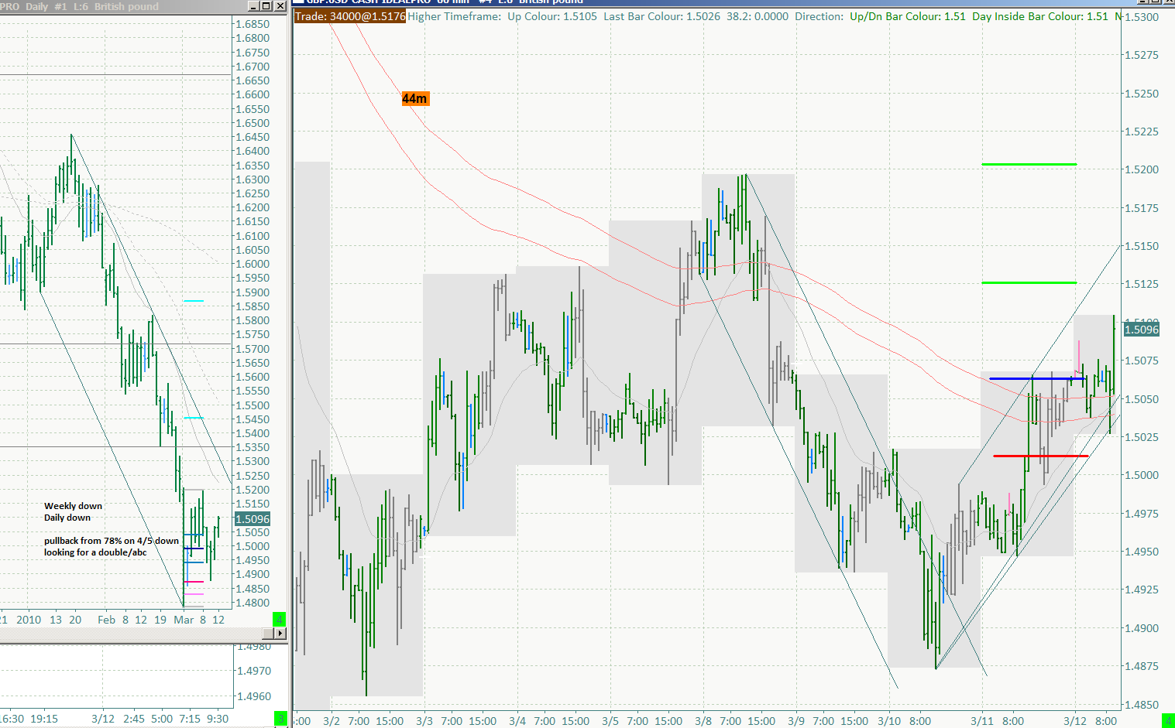Viewport: 1175px width, 728px height.
Task: Click the 1.6850 price label on Daily axis
Action: tap(253, 24)
